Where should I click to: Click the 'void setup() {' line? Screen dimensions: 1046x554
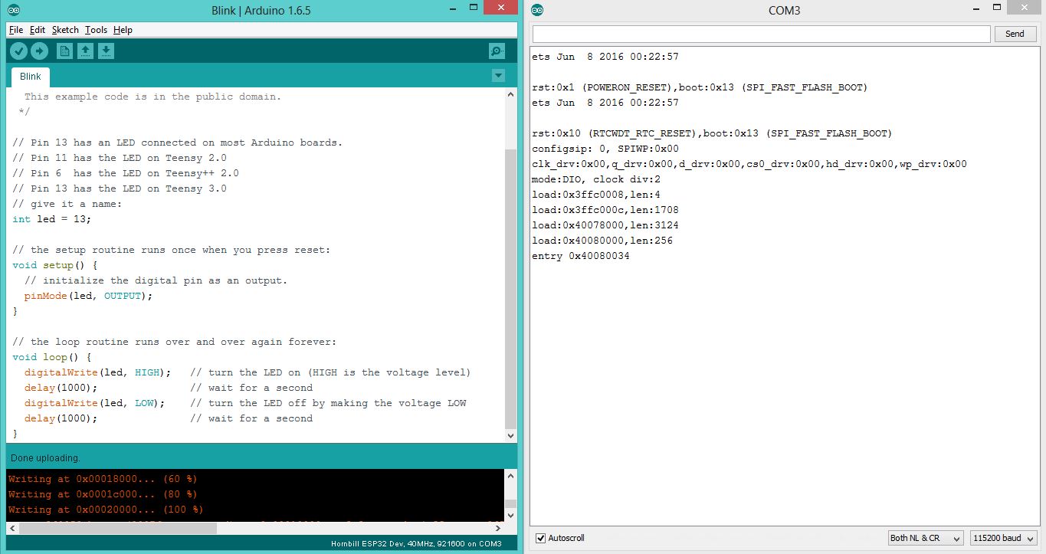coord(54,265)
